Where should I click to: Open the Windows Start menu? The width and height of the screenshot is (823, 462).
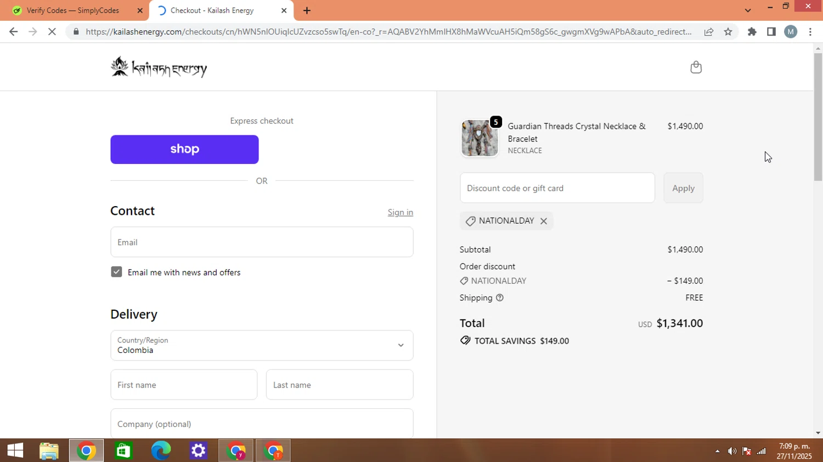[15, 450]
